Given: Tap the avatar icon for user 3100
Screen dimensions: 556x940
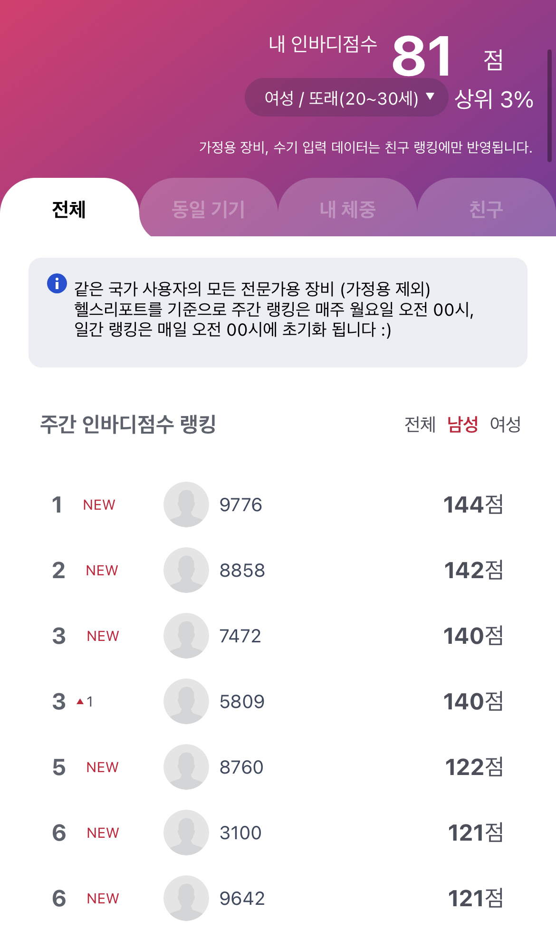Looking at the screenshot, I should pyautogui.click(x=186, y=833).
